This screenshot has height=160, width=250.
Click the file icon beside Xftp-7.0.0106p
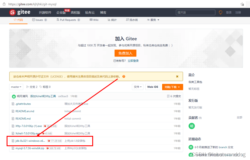pos(13,126)
